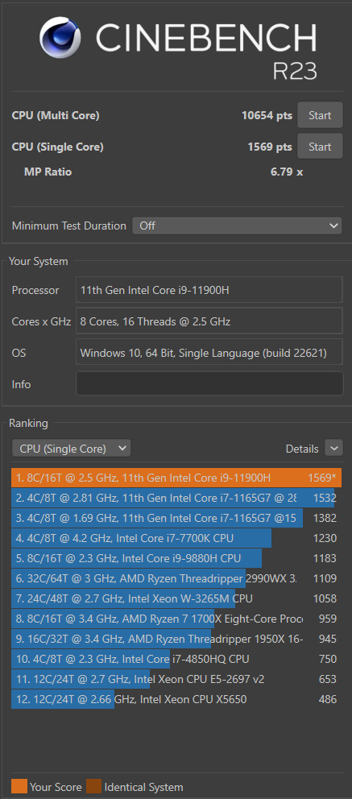Expand the Details arrow button
Screen dimensions: 352x799
(x=333, y=449)
